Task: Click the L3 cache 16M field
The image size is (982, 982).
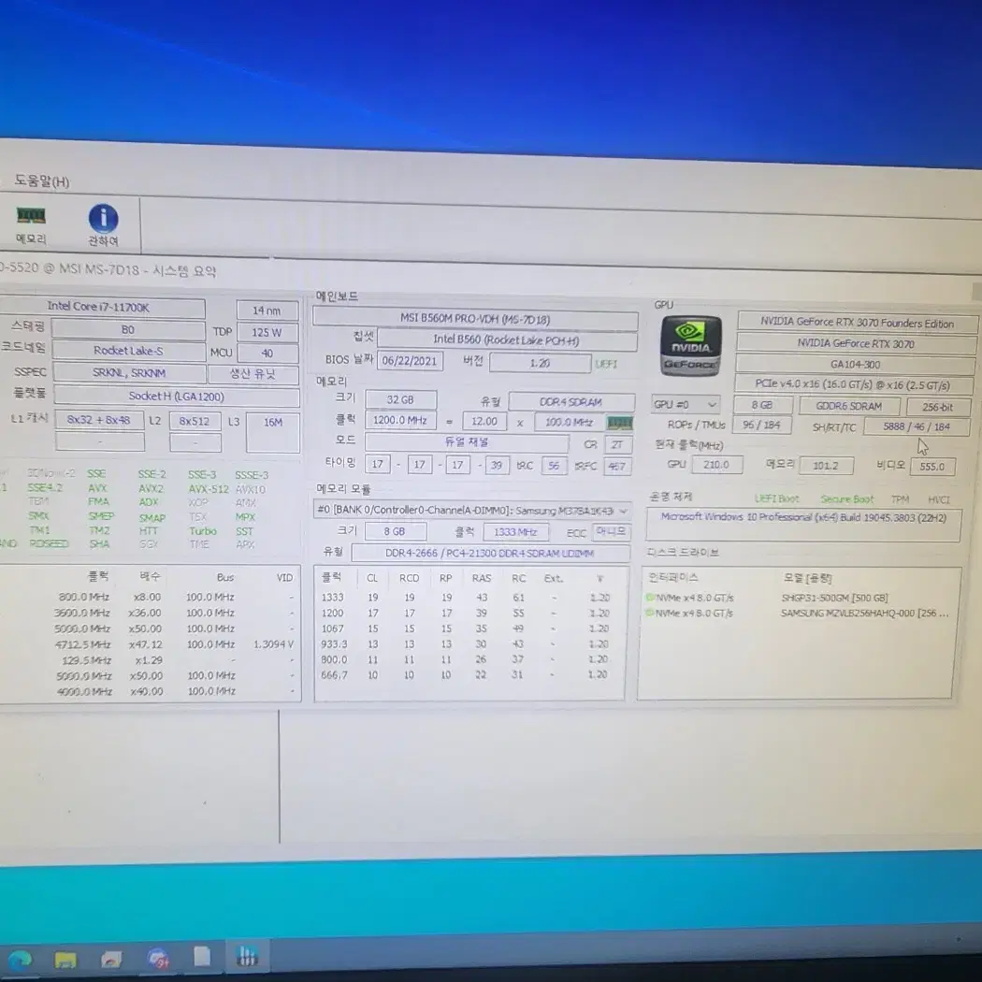Action: (273, 431)
